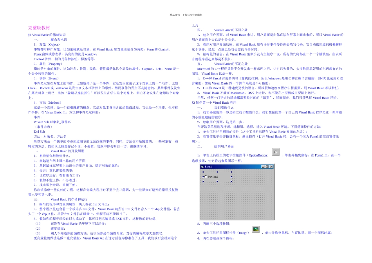Click the code line 'End Sub'
Screen dimensions: 372x263
(39, 131)
